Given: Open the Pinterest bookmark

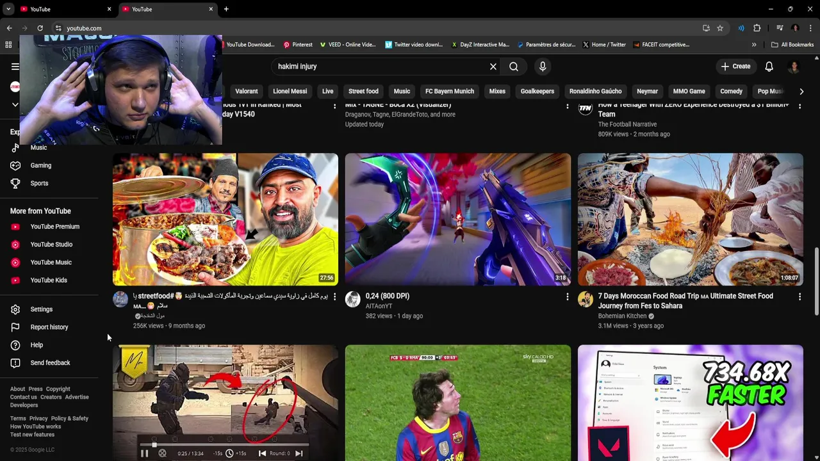Looking at the screenshot, I should [299, 45].
